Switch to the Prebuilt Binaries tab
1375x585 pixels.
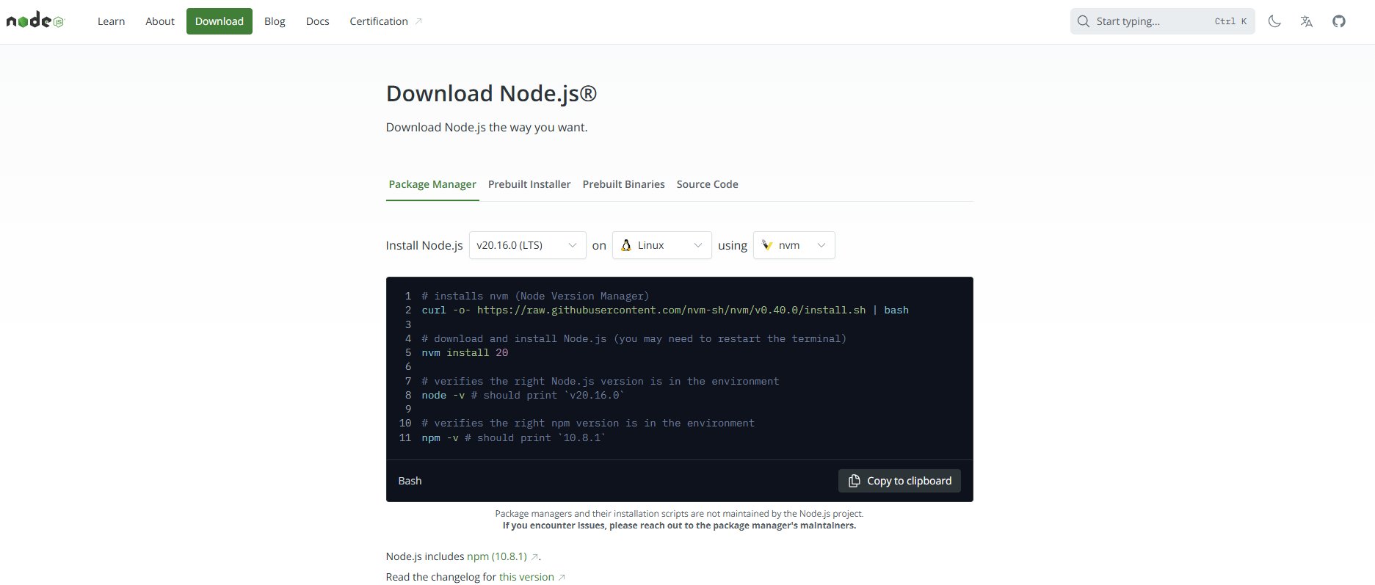(624, 184)
